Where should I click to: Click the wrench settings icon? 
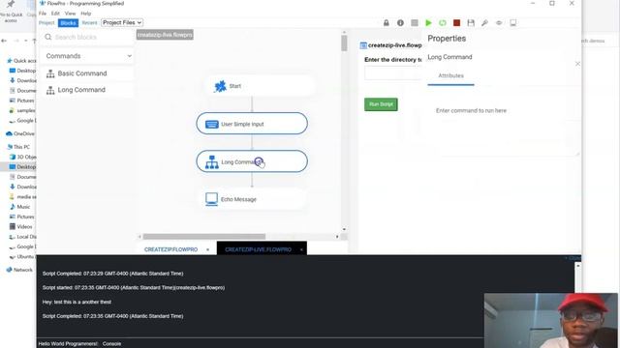(484, 23)
